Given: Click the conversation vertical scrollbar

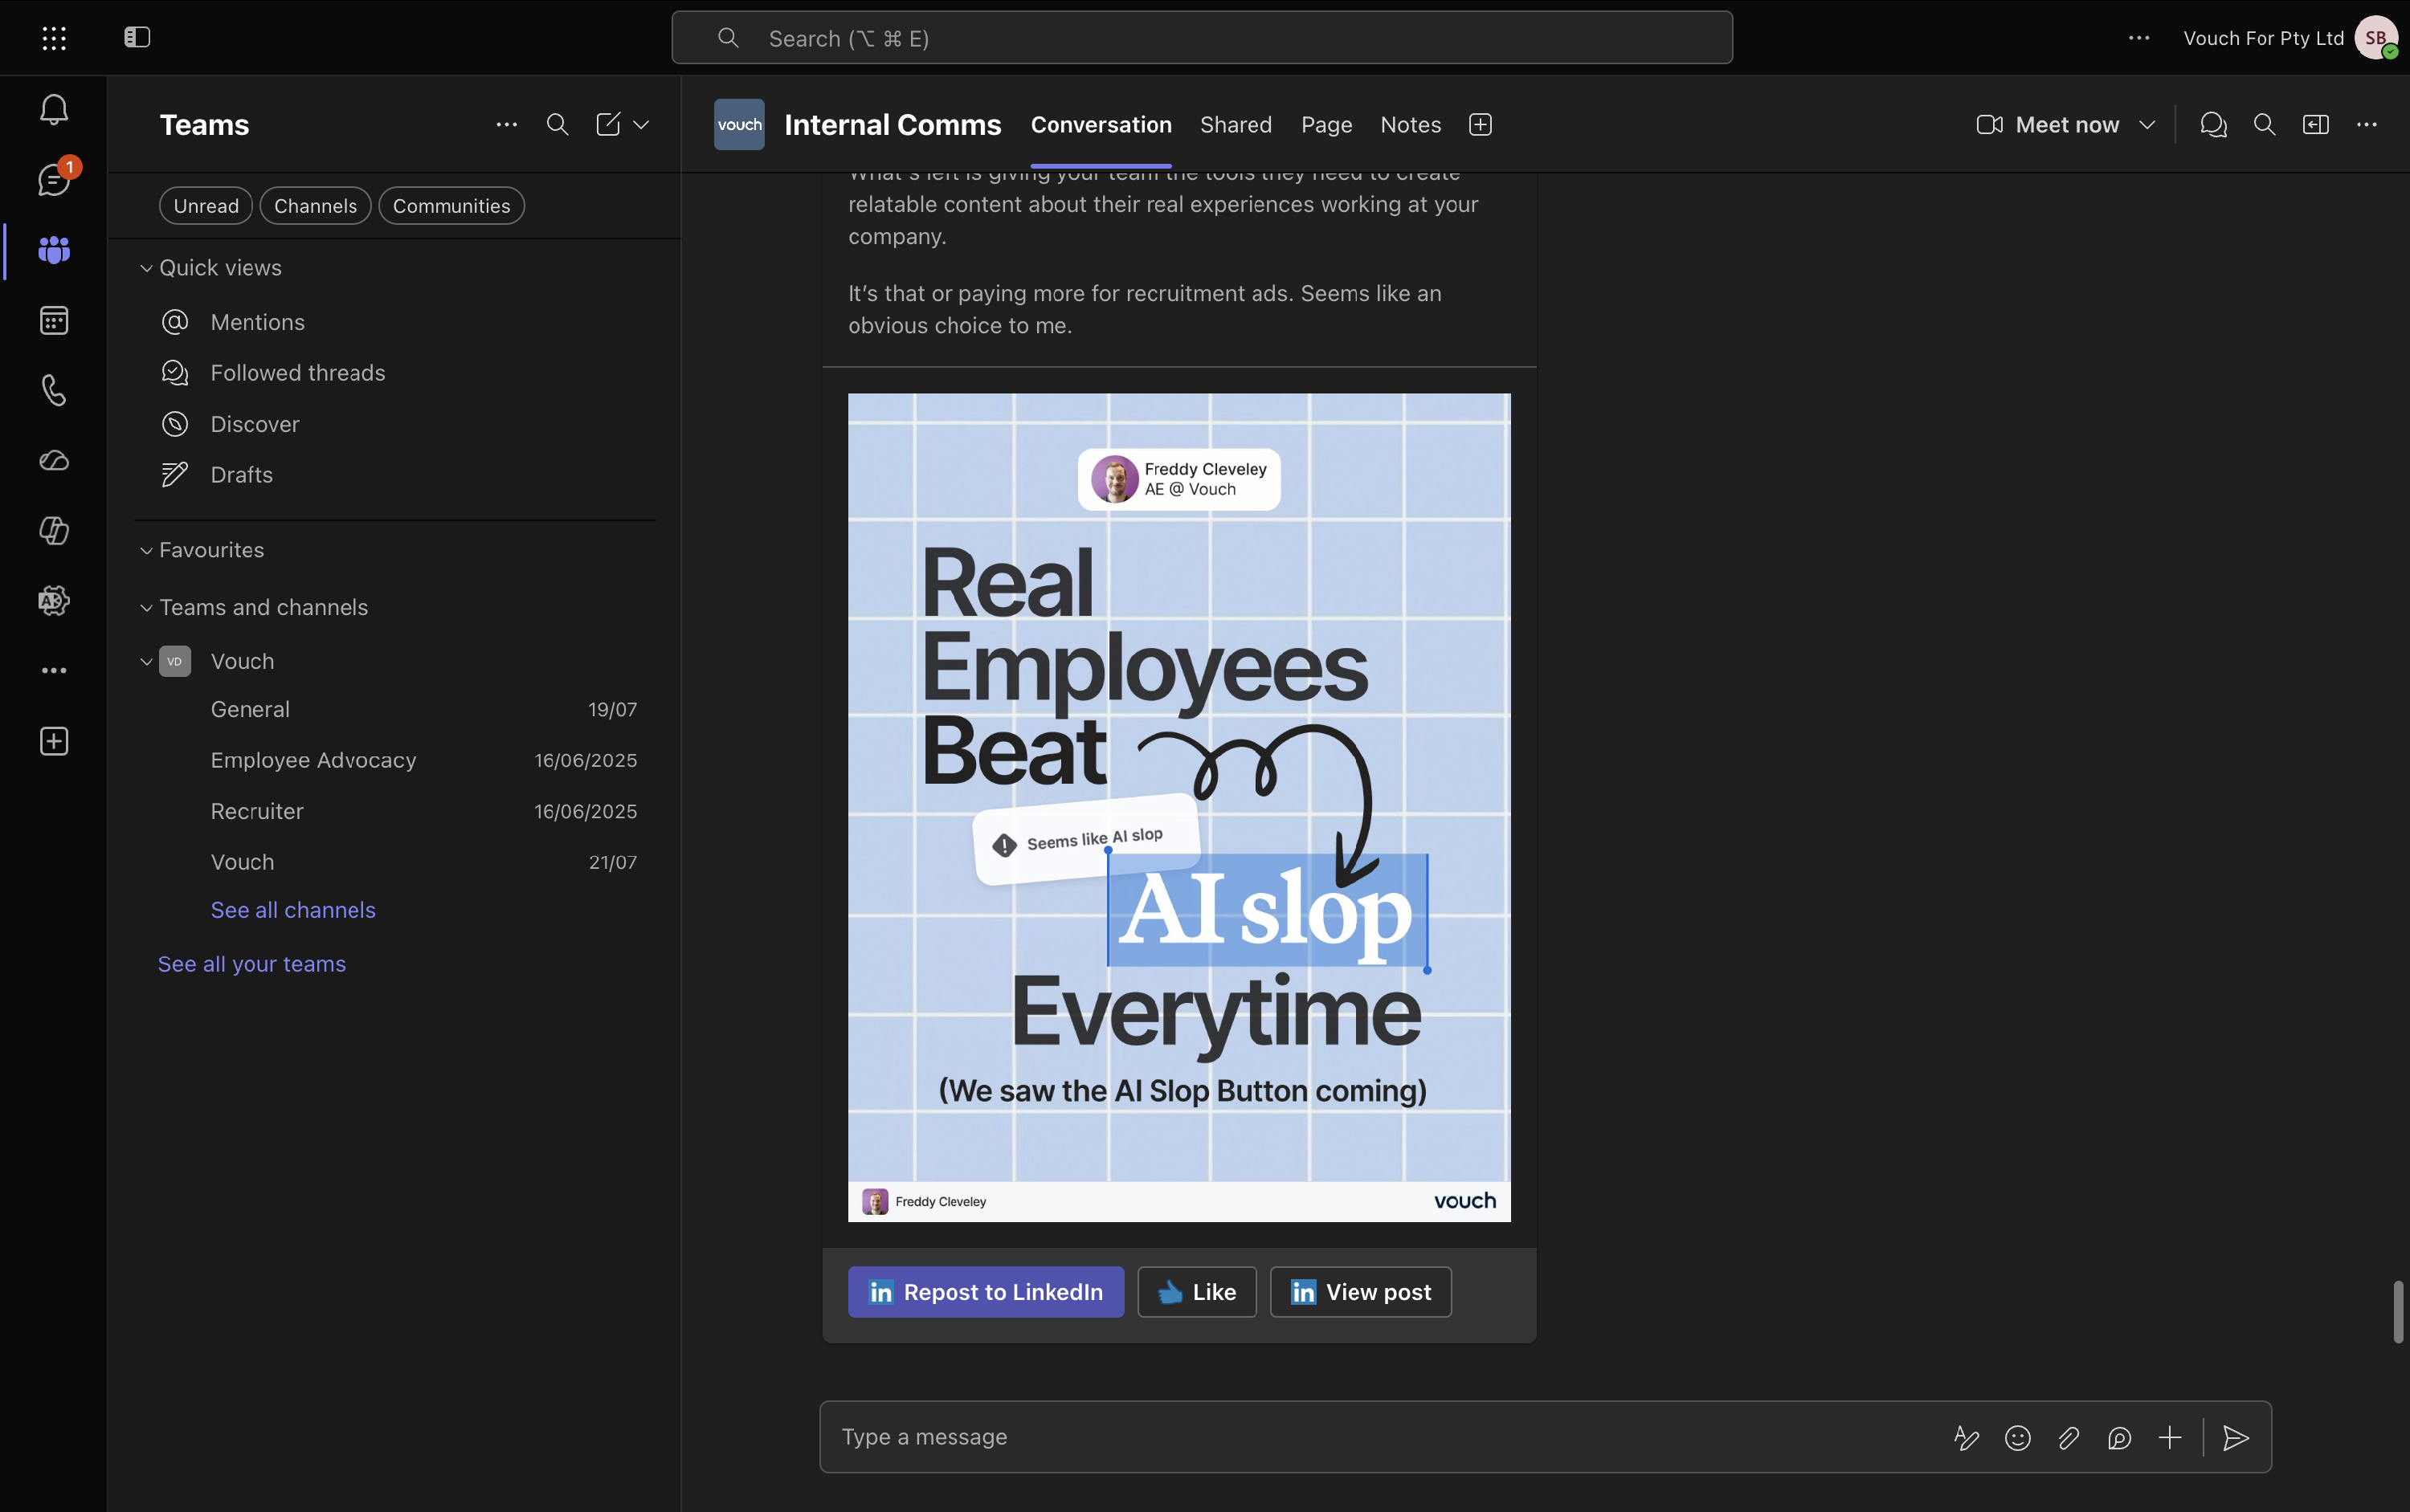Looking at the screenshot, I should 2398,1311.
